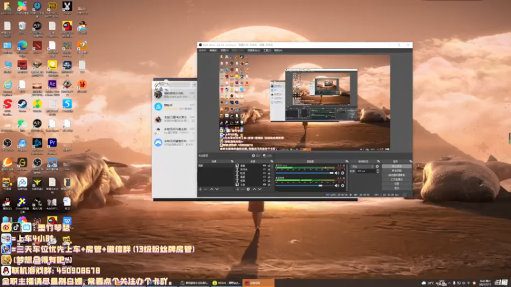Screen dimensions: 511x287
Task: Open WeChat desktop shortcut
Action: point(22,124)
